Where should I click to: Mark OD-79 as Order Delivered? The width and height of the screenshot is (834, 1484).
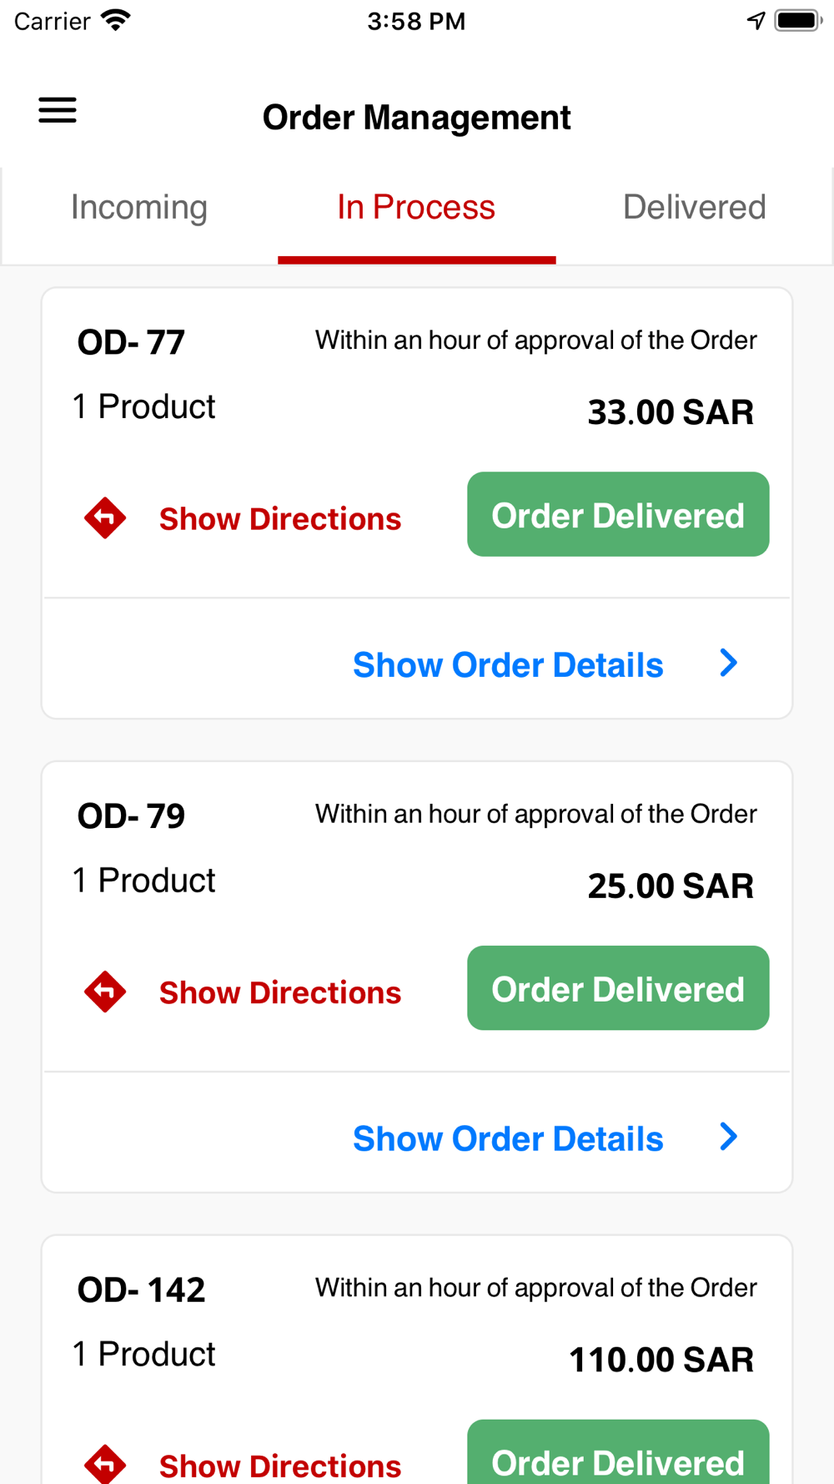click(x=618, y=988)
